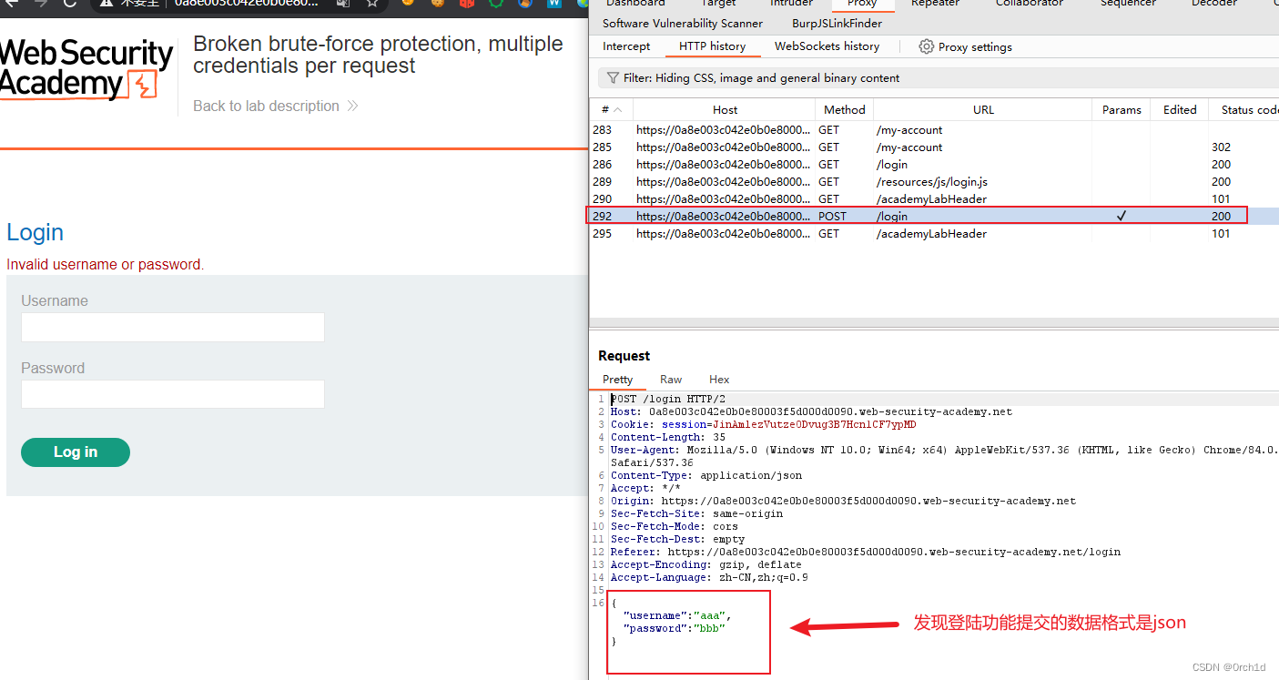1279x680 pixels.
Task: Focus the Username input field
Action: (x=173, y=327)
